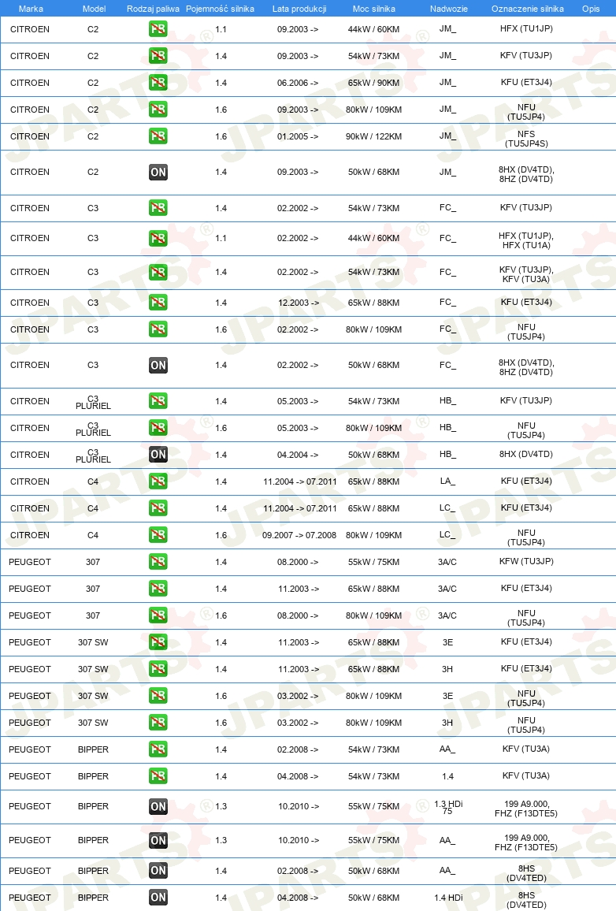Click the petrol icon for Peugeot 307 1.4 55kW
The image size is (616, 911).
coord(158,562)
